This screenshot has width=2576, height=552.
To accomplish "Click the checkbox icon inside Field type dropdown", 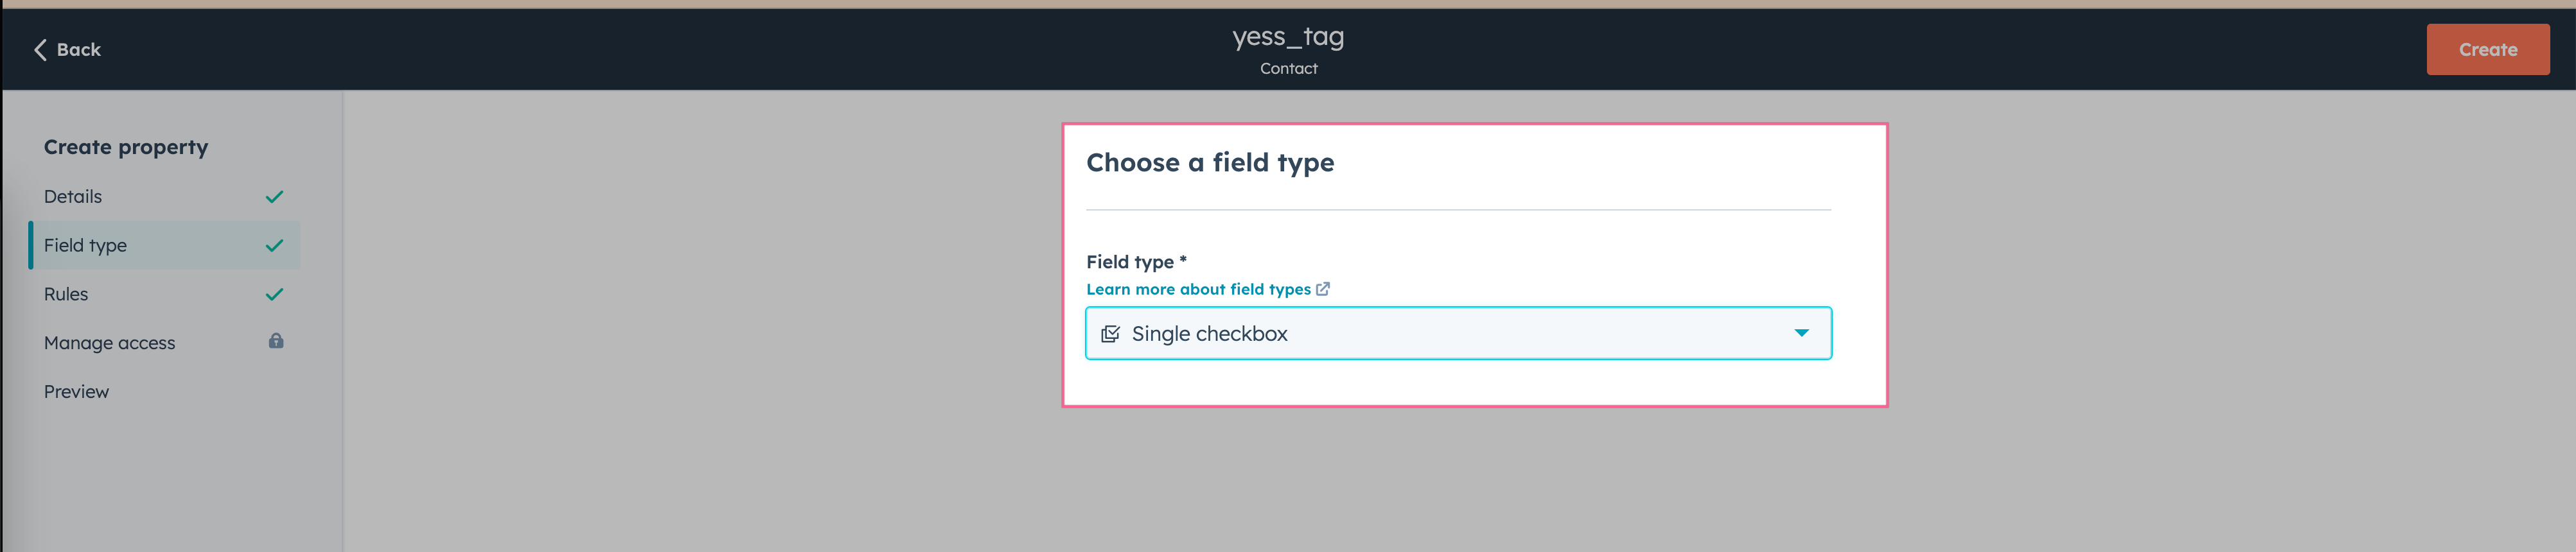I will tap(1110, 334).
